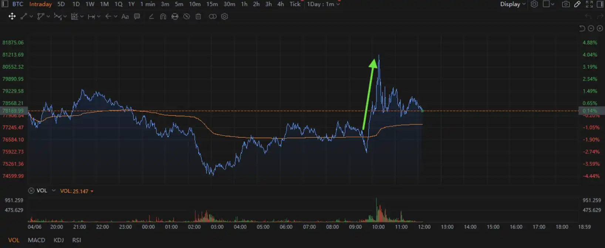The width and height of the screenshot is (605, 248).
Task: Activate the text annotation Aa tool
Action: click(x=125, y=16)
